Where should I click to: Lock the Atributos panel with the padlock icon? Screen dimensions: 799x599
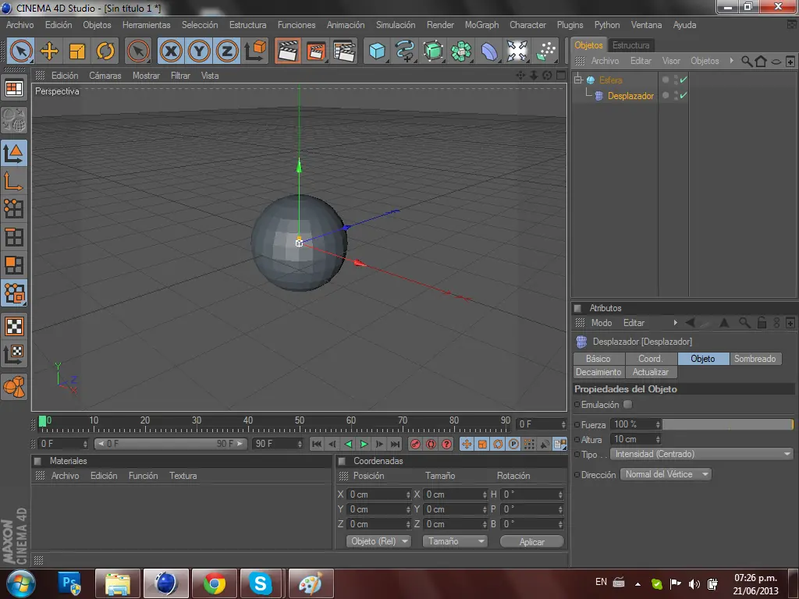[x=762, y=322]
